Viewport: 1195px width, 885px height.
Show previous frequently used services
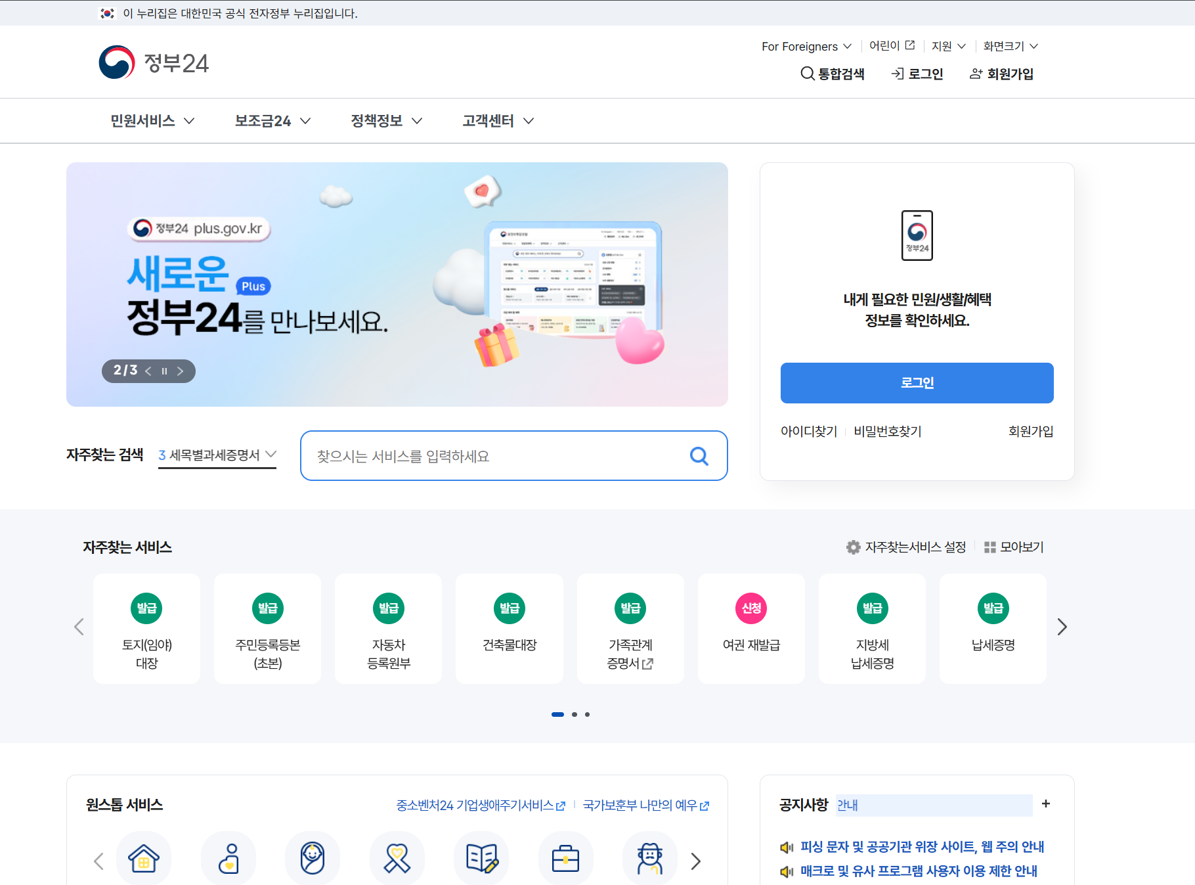(79, 627)
